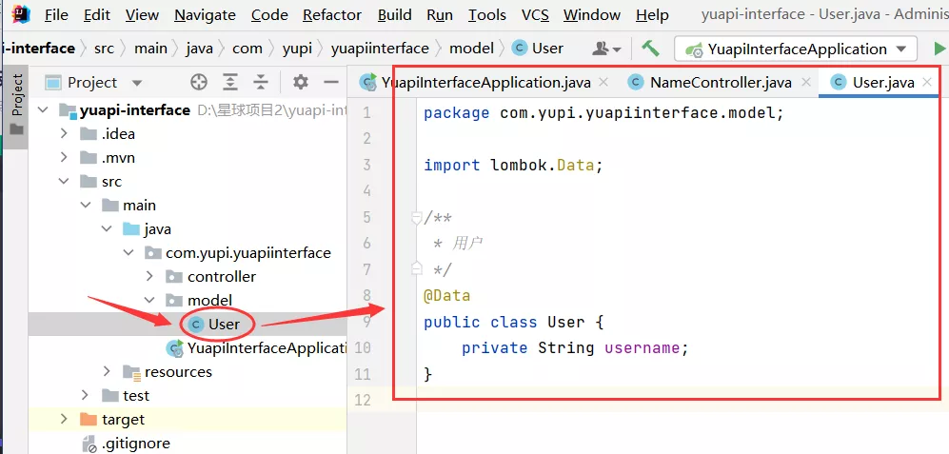
Task: Open the user account icon dropdown
Action: 606,49
